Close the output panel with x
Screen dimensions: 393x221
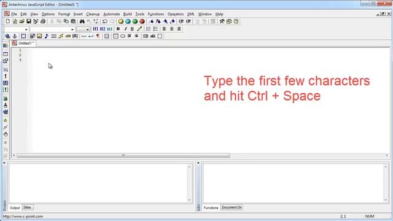(4, 163)
